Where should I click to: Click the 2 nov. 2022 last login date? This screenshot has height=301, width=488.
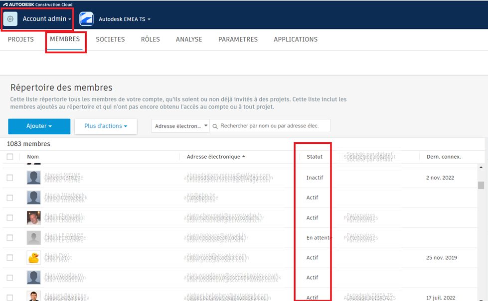tap(440, 178)
